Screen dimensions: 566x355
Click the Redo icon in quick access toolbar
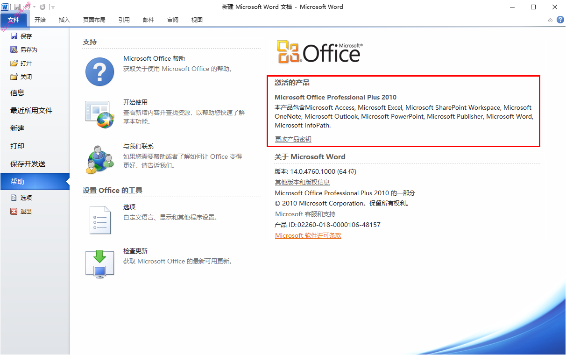click(x=42, y=7)
